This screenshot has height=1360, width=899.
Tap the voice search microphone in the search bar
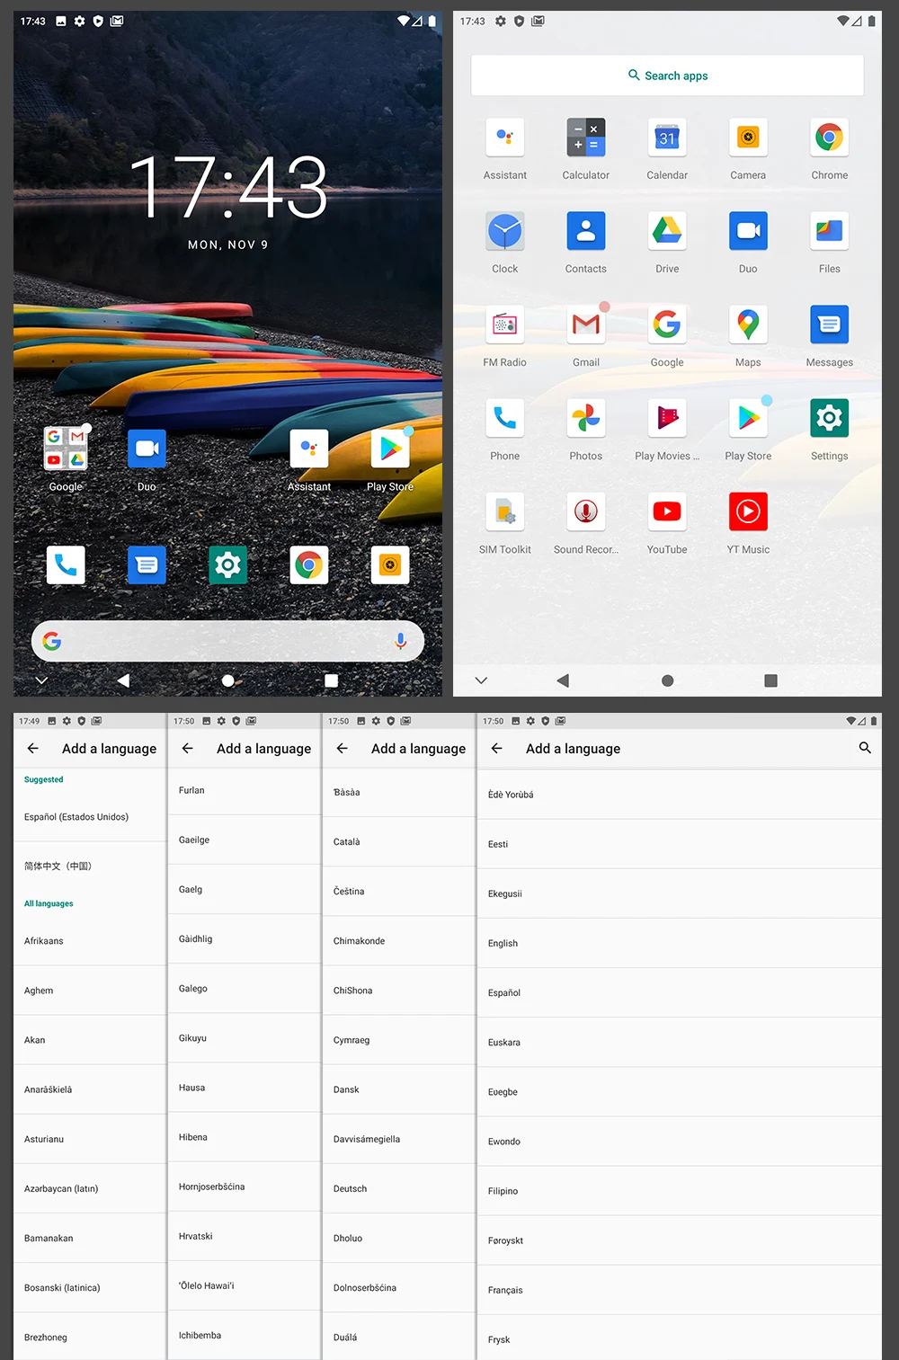[399, 640]
